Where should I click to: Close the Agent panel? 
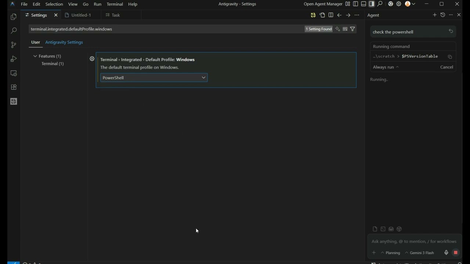[x=459, y=15]
